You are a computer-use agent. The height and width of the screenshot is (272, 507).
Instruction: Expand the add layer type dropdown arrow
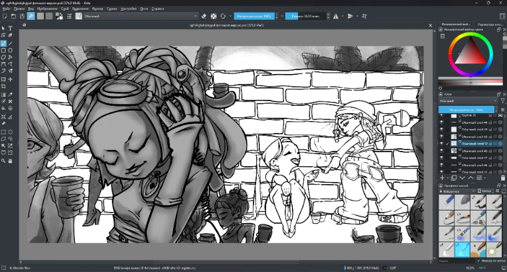pos(447,178)
